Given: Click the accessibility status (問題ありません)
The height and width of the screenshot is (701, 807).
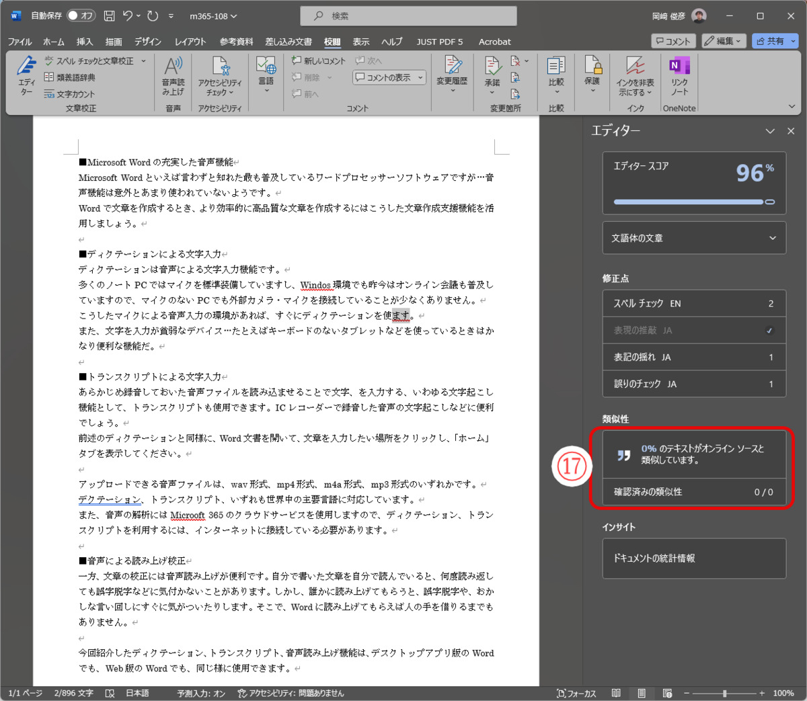Looking at the screenshot, I should (x=290, y=693).
